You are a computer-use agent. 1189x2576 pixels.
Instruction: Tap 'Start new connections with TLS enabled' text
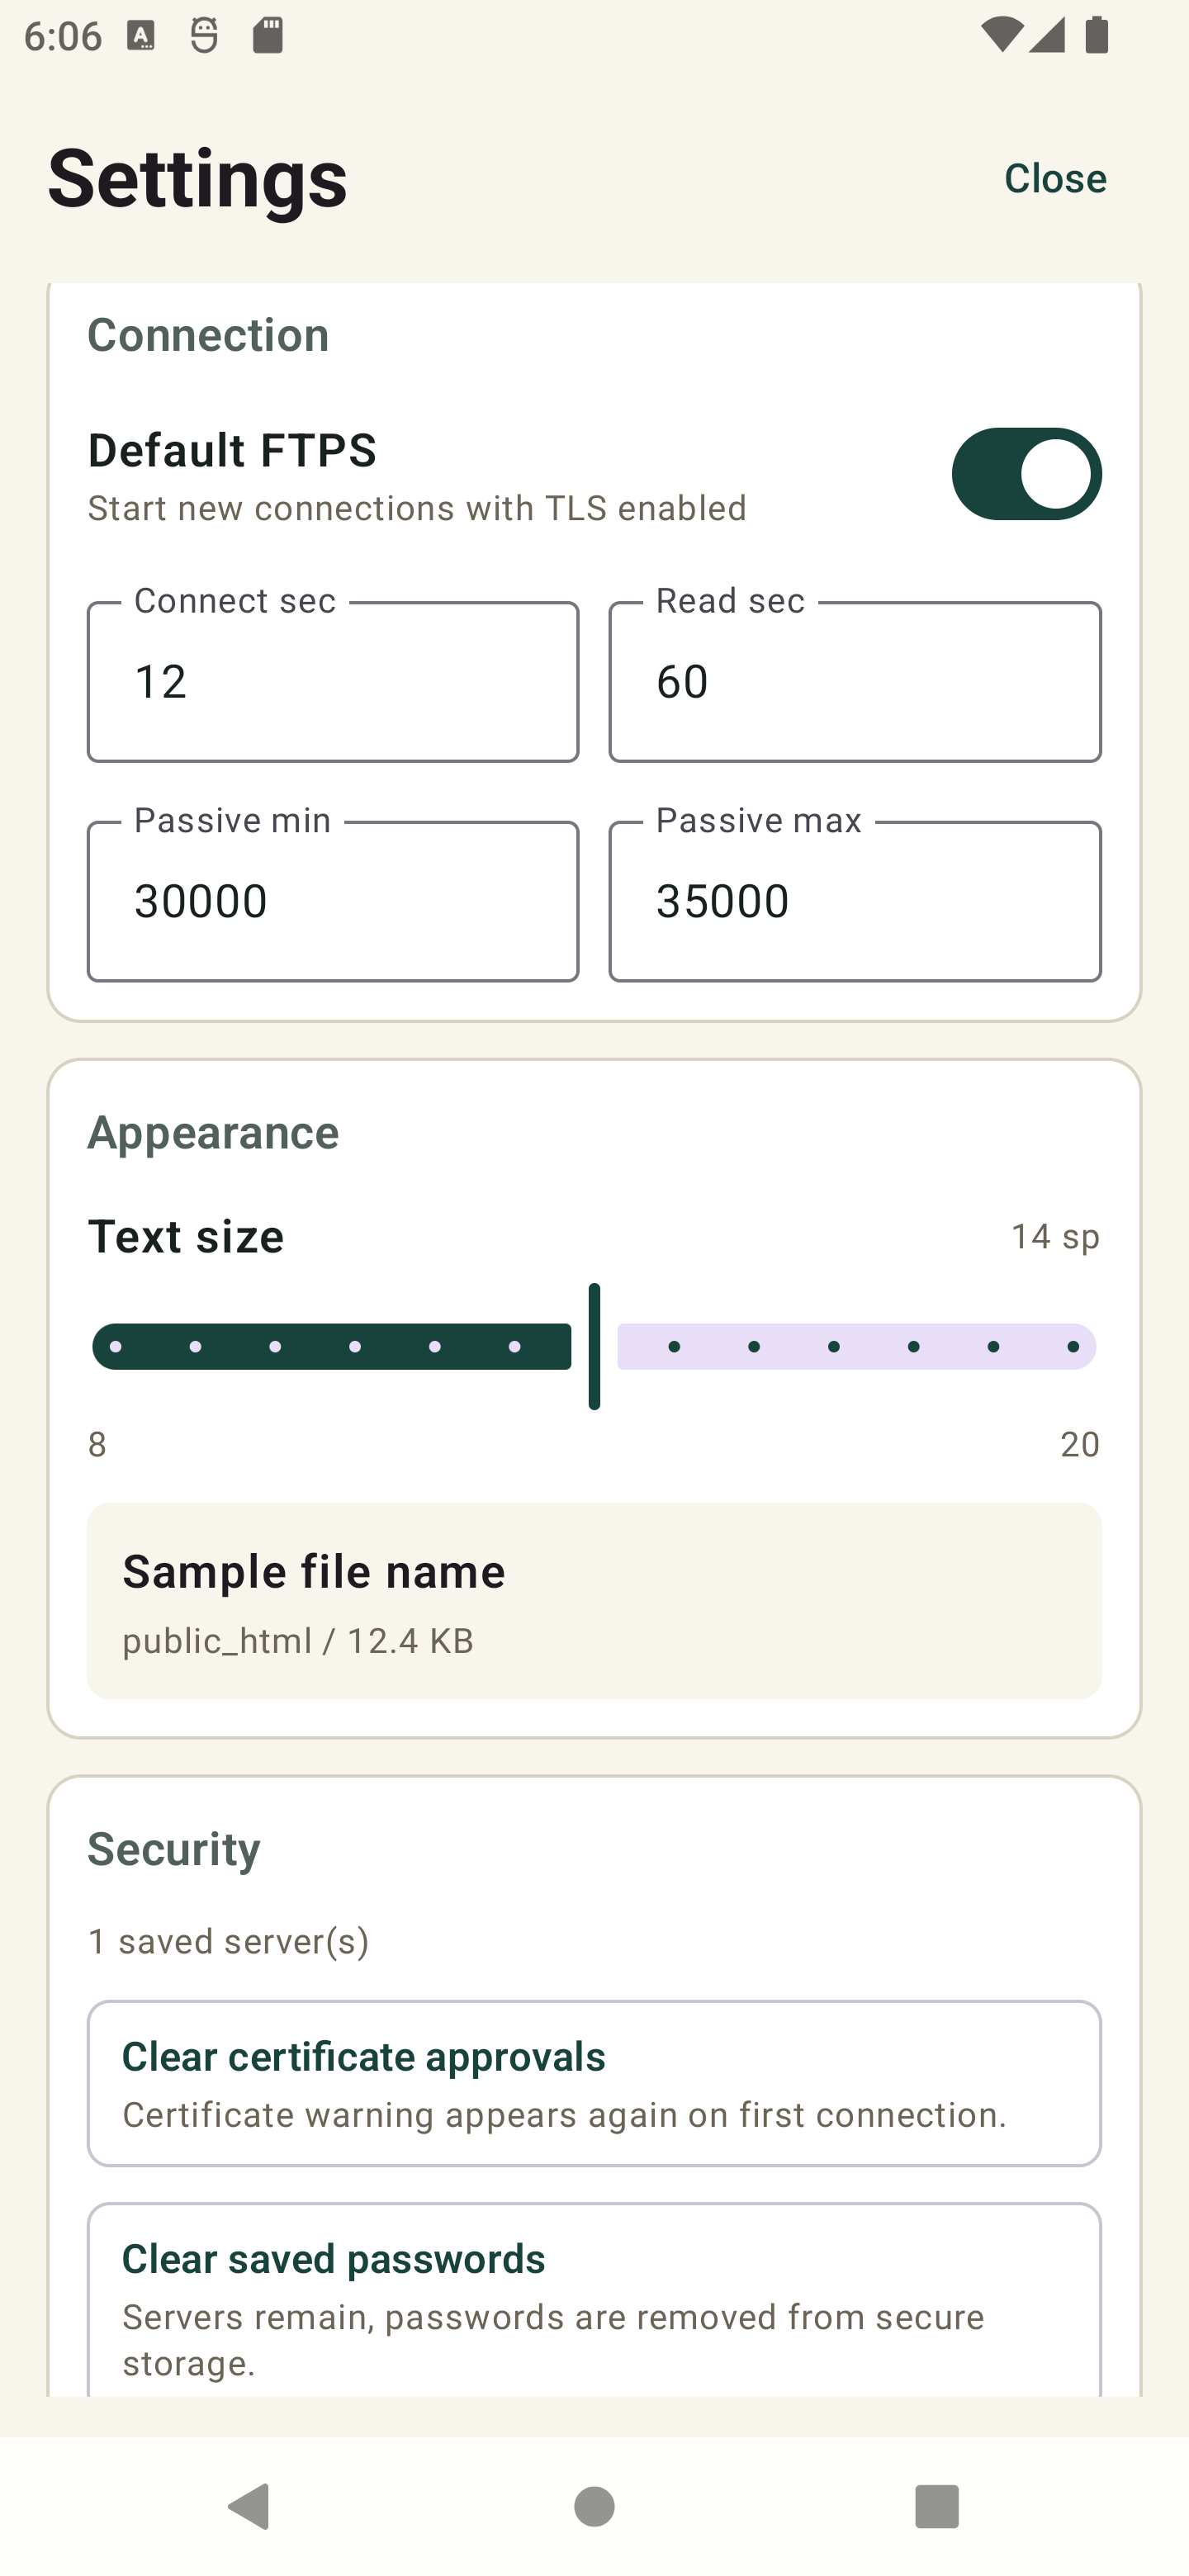pos(417,508)
